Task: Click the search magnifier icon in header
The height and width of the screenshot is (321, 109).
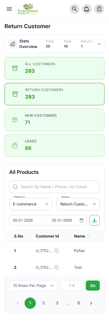Action: (x=75, y=9)
